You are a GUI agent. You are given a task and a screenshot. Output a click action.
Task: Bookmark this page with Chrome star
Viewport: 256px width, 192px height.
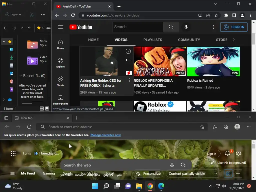pyautogui.click(x=216, y=15)
